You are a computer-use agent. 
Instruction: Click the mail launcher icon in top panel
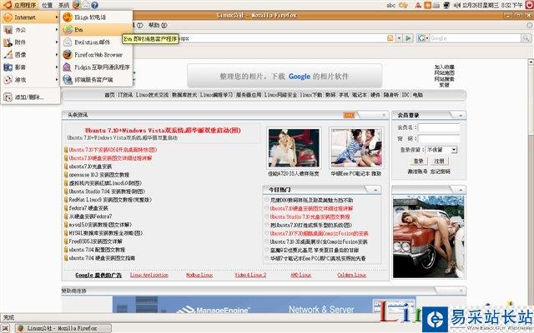click(x=86, y=5)
